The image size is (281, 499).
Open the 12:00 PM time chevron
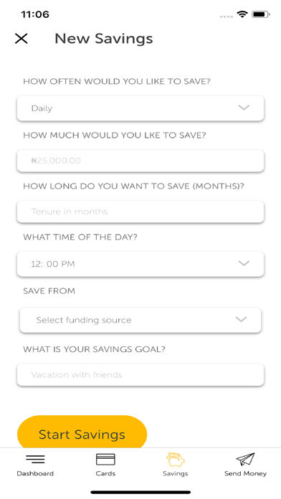244,263
